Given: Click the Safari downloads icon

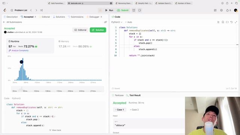Looking at the screenshot, I should pos(222,3).
